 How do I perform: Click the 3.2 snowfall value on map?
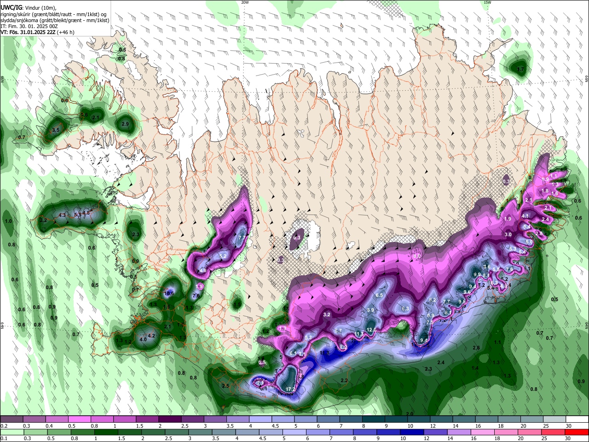tap(327, 315)
